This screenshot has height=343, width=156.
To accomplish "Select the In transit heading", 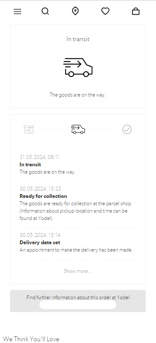I will (78, 39).
